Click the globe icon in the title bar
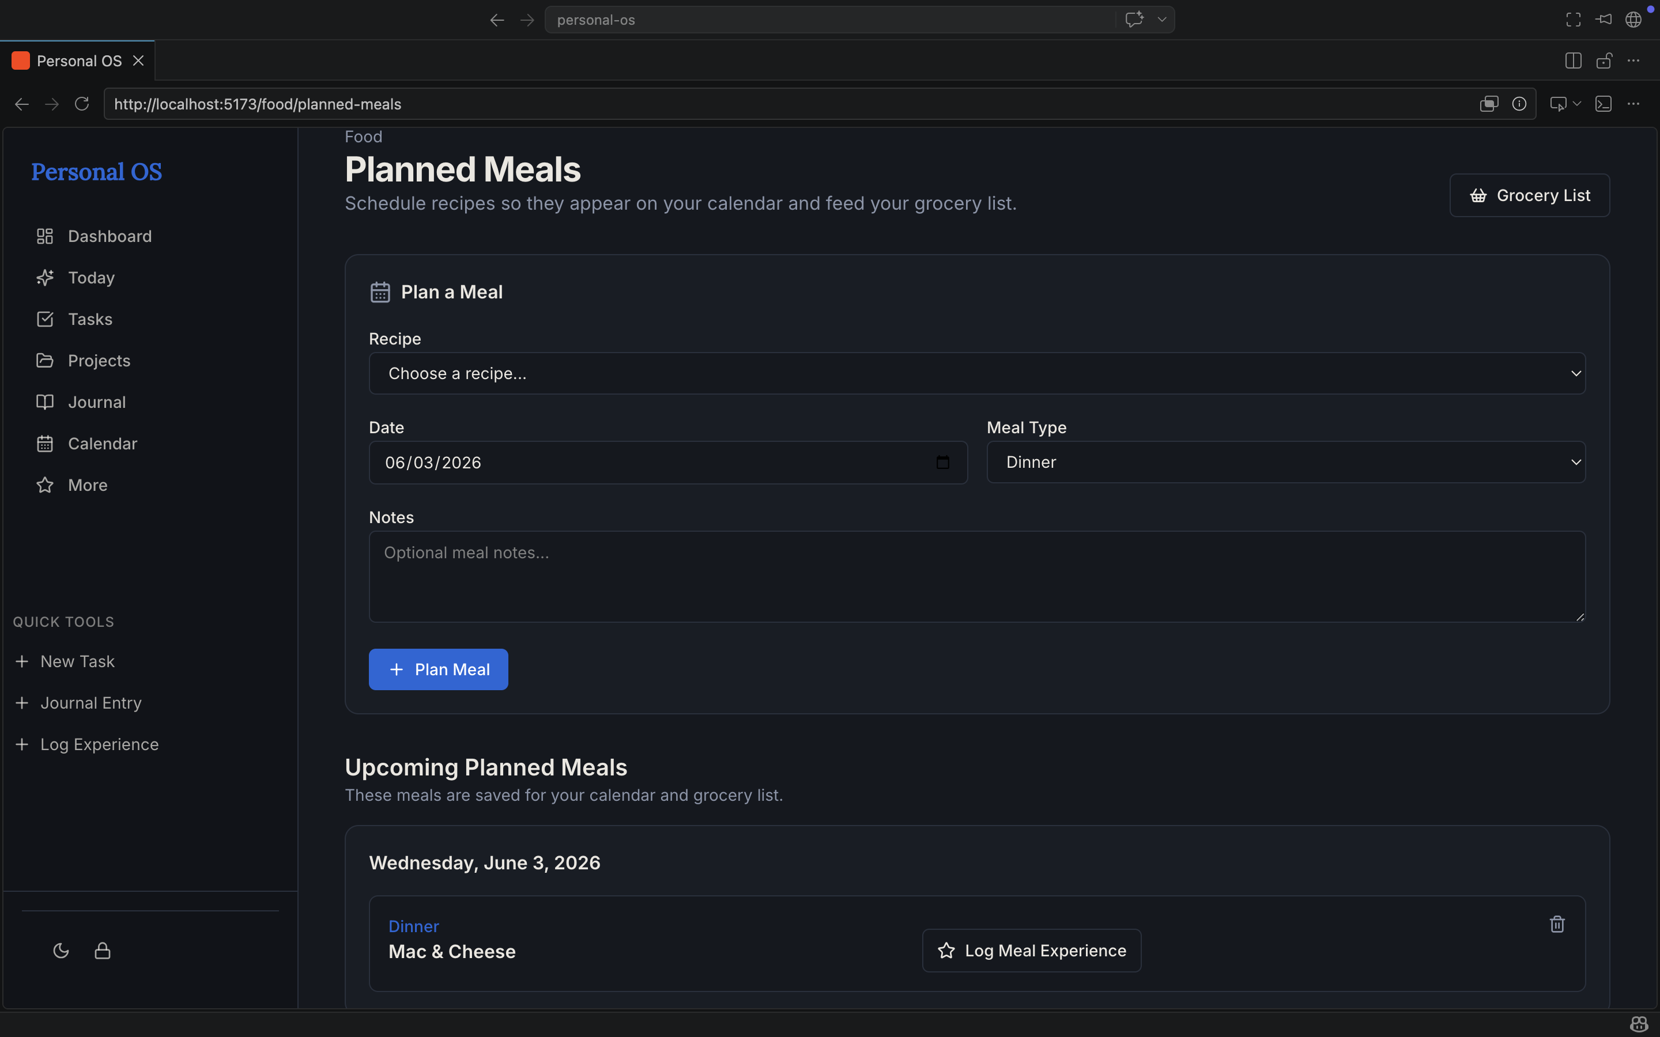The width and height of the screenshot is (1660, 1037). coord(1634,20)
